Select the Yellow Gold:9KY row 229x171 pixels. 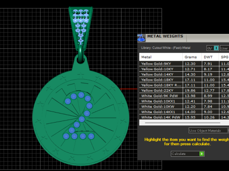[x=184, y=64]
